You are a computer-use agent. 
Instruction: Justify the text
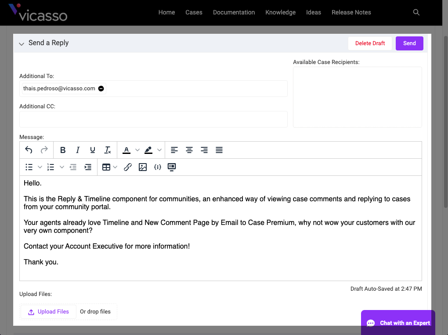click(219, 150)
